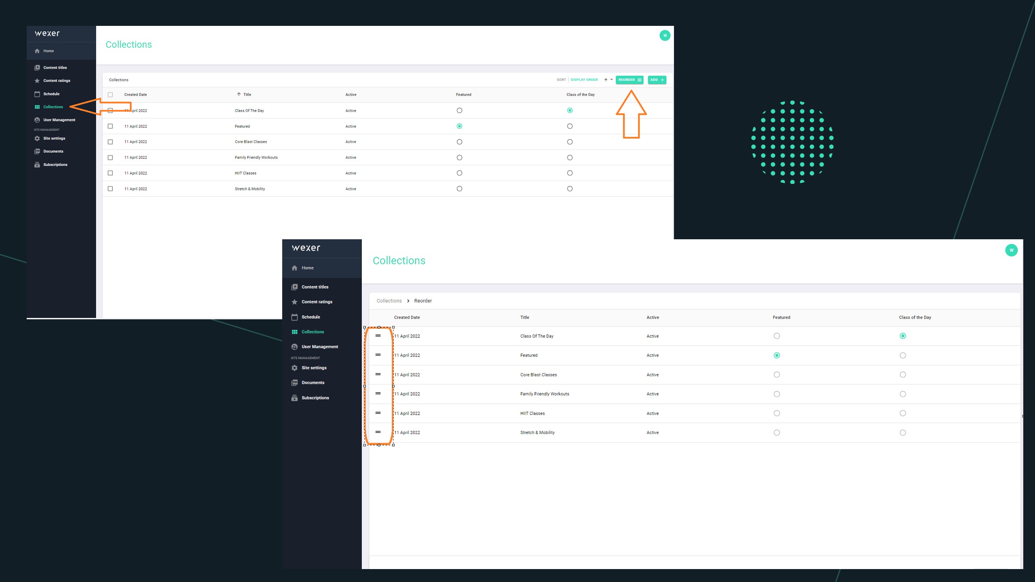Click the drag handle for the Core Blast Classes row

click(378, 374)
